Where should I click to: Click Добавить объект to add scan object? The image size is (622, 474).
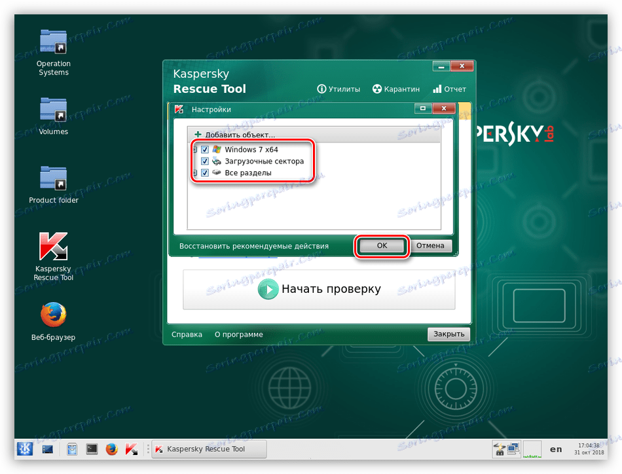click(235, 135)
